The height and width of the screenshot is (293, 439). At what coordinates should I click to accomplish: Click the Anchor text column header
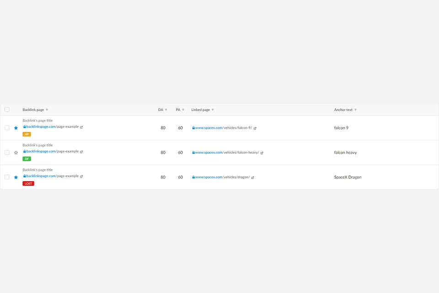coord(343,109)
